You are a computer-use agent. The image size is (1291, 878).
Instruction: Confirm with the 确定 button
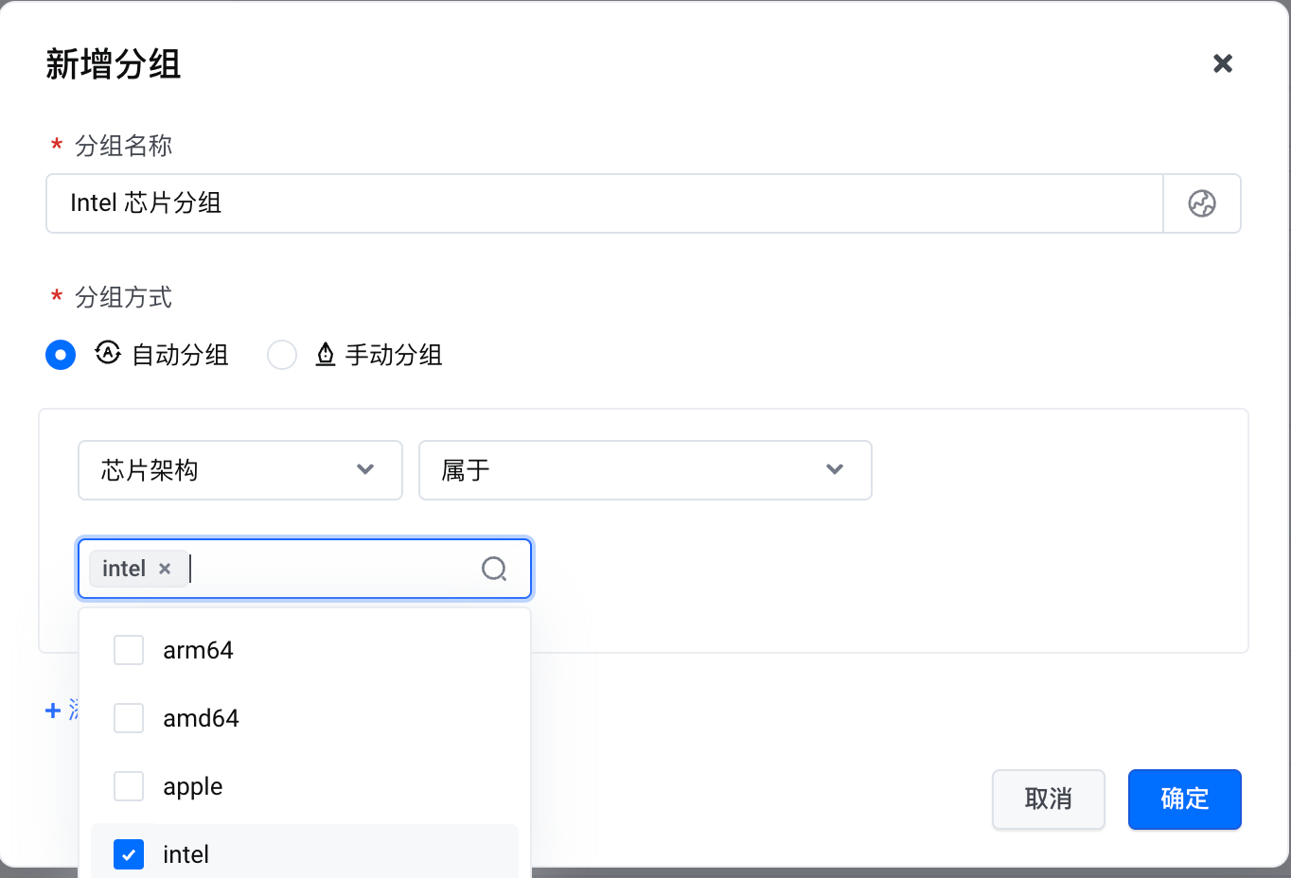point(1184,799)
